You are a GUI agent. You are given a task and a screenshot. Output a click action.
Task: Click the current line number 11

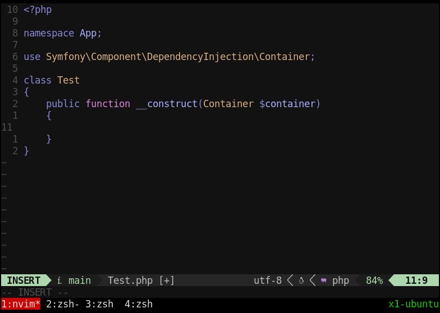point(7,127)
